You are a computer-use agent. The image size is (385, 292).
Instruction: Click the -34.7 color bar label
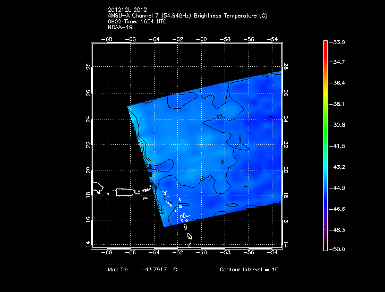pyautogui.click(x=337, y=62)
